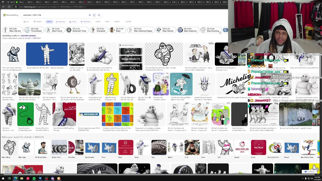The height and width of the screenshot is (181, 322).
Task: Open the Inspiration tab
Action: pos(60,22)
